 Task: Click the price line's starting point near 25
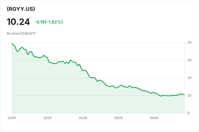tap(12, 44)
